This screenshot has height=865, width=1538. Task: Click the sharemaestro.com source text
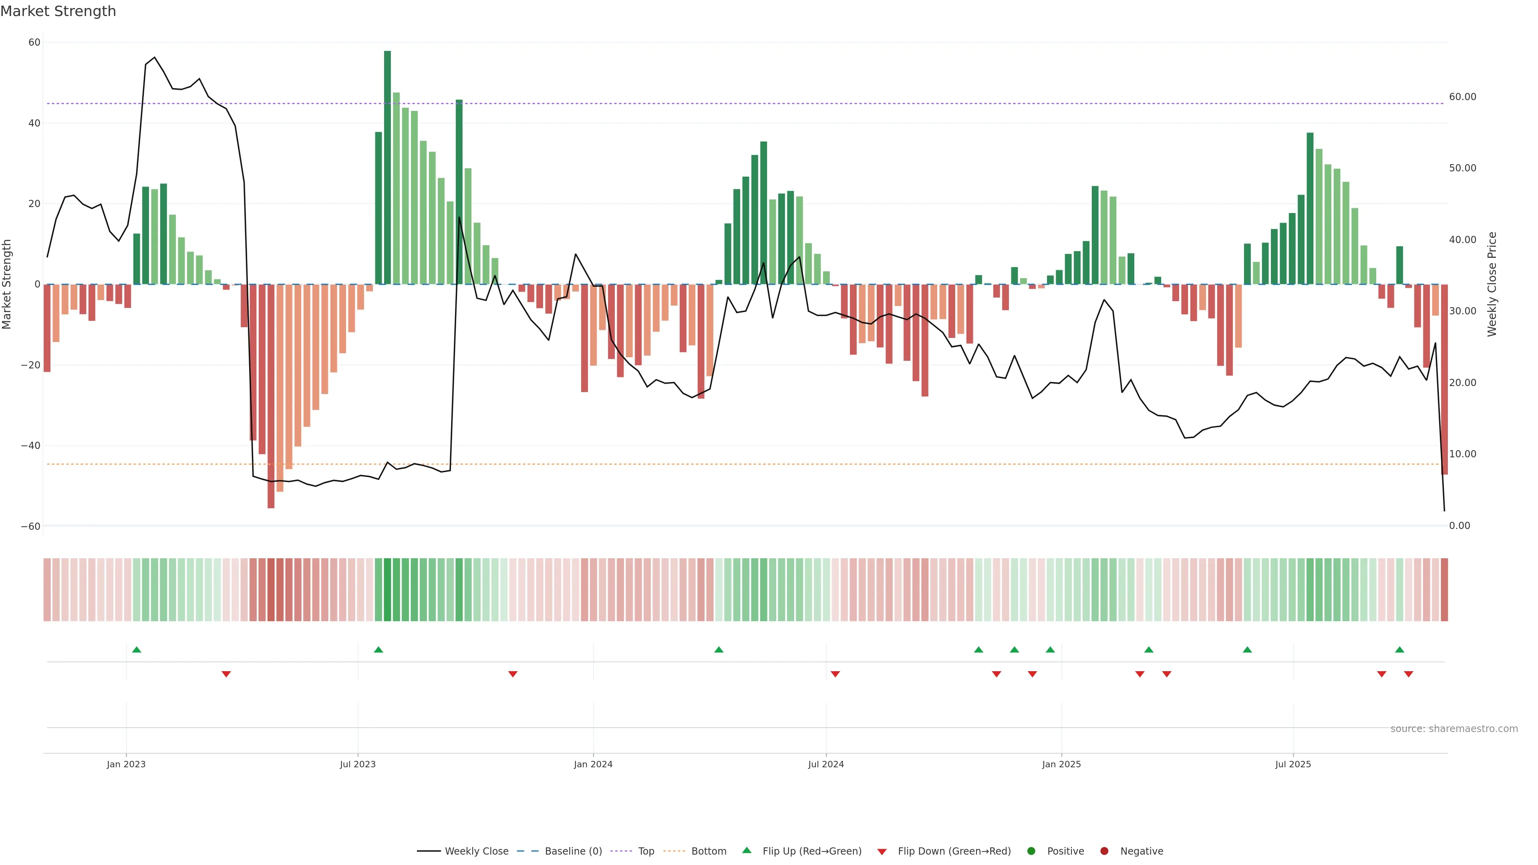tap(1454, 729)
